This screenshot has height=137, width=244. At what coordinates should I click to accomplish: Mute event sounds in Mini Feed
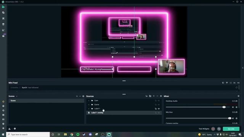pos(238,83)
